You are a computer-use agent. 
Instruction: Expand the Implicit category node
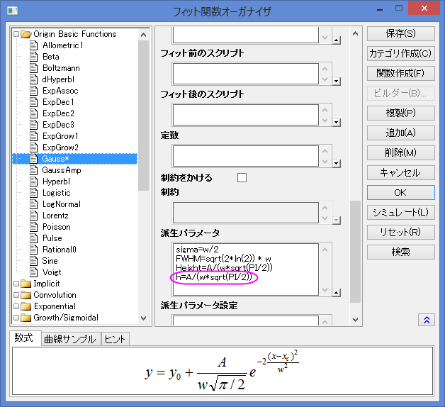coord(16,284)
